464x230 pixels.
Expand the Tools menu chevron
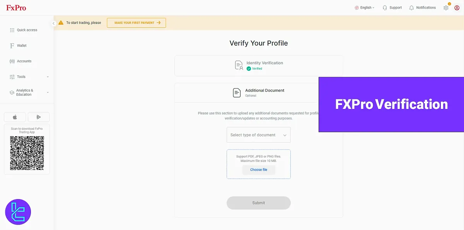click(x=48, y=77)
